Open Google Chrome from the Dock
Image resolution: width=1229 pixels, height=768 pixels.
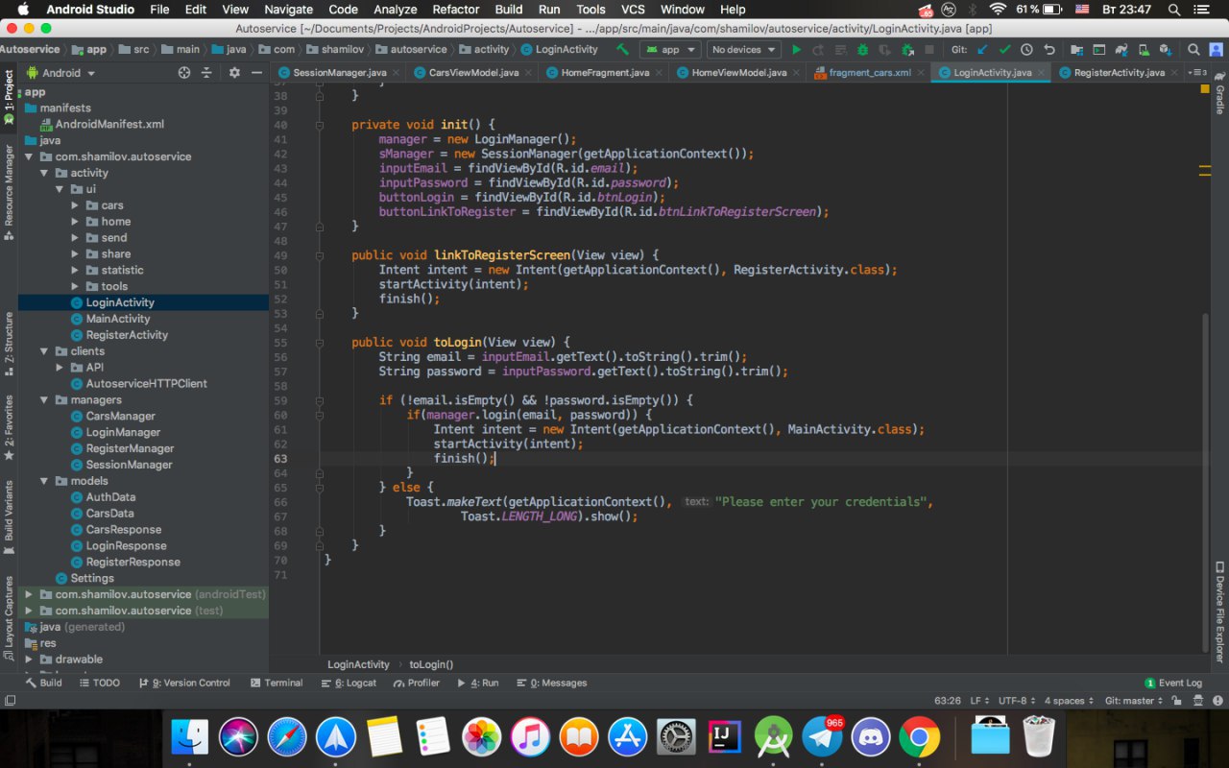tap(920, 736)
